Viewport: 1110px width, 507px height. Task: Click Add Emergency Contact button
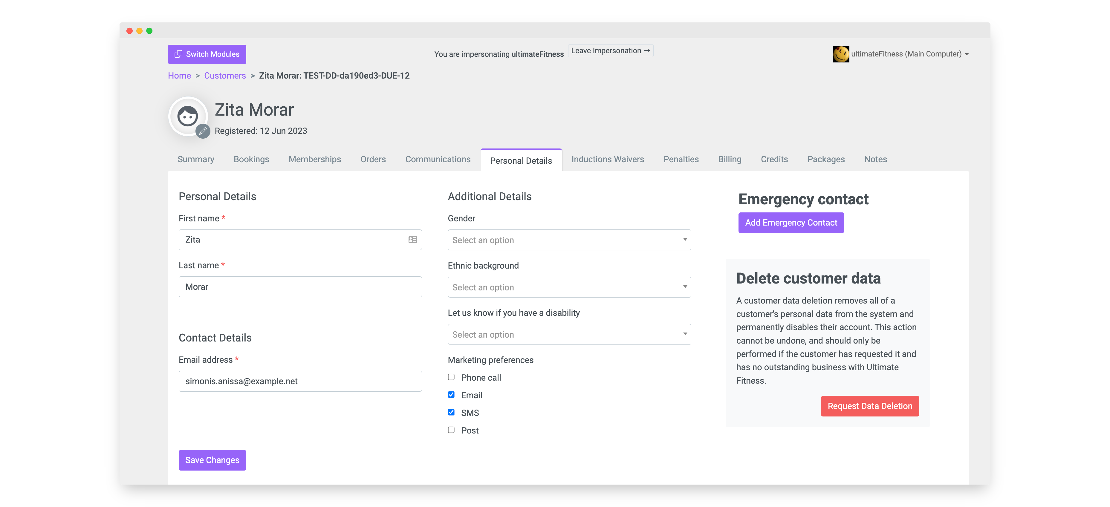point(791,223)
